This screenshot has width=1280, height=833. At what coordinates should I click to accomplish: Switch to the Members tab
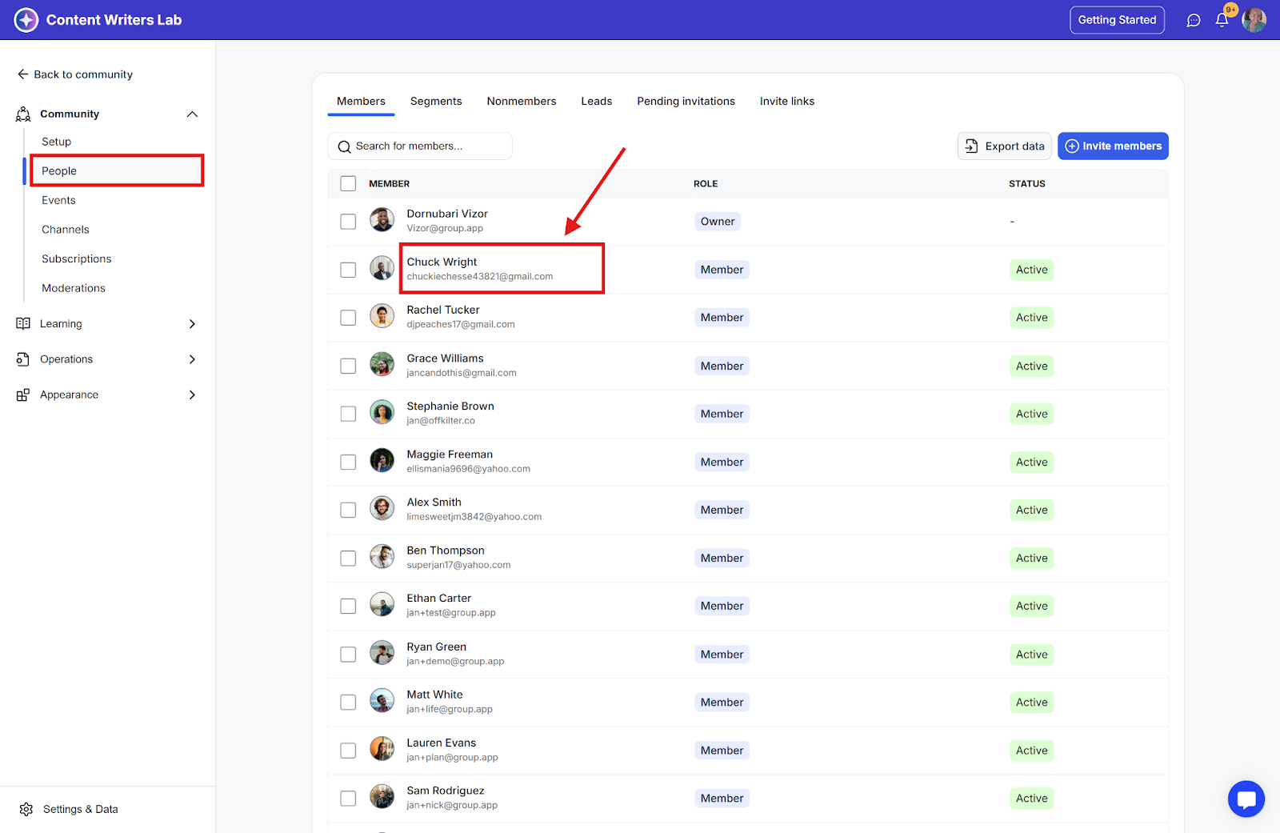click(361, 102)
